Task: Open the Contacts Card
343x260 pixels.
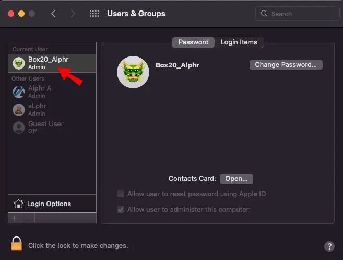Action: click(236, 178)
